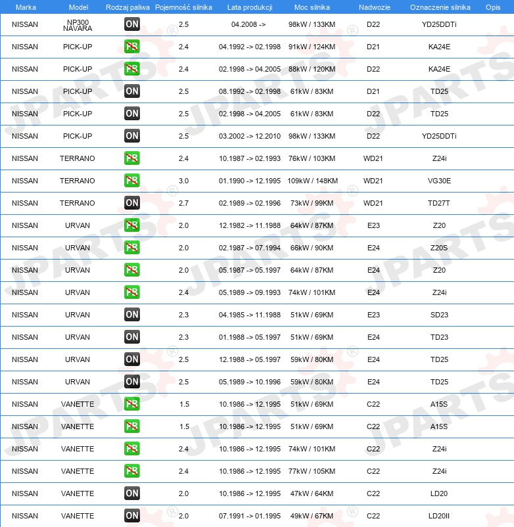Select the TD23 engine code cell

pyautogui.click(x=439, y=338)
